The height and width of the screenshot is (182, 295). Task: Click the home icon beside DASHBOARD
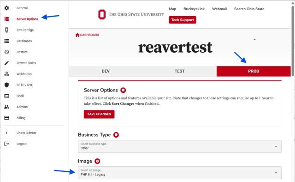tap(77, 35)
